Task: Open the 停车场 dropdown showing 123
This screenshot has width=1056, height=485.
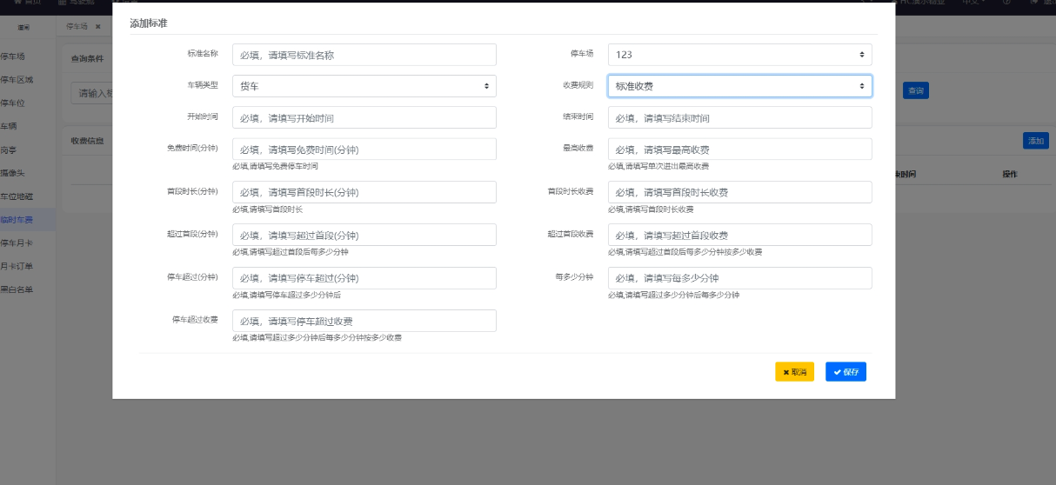Action: (x=739, y=55)
